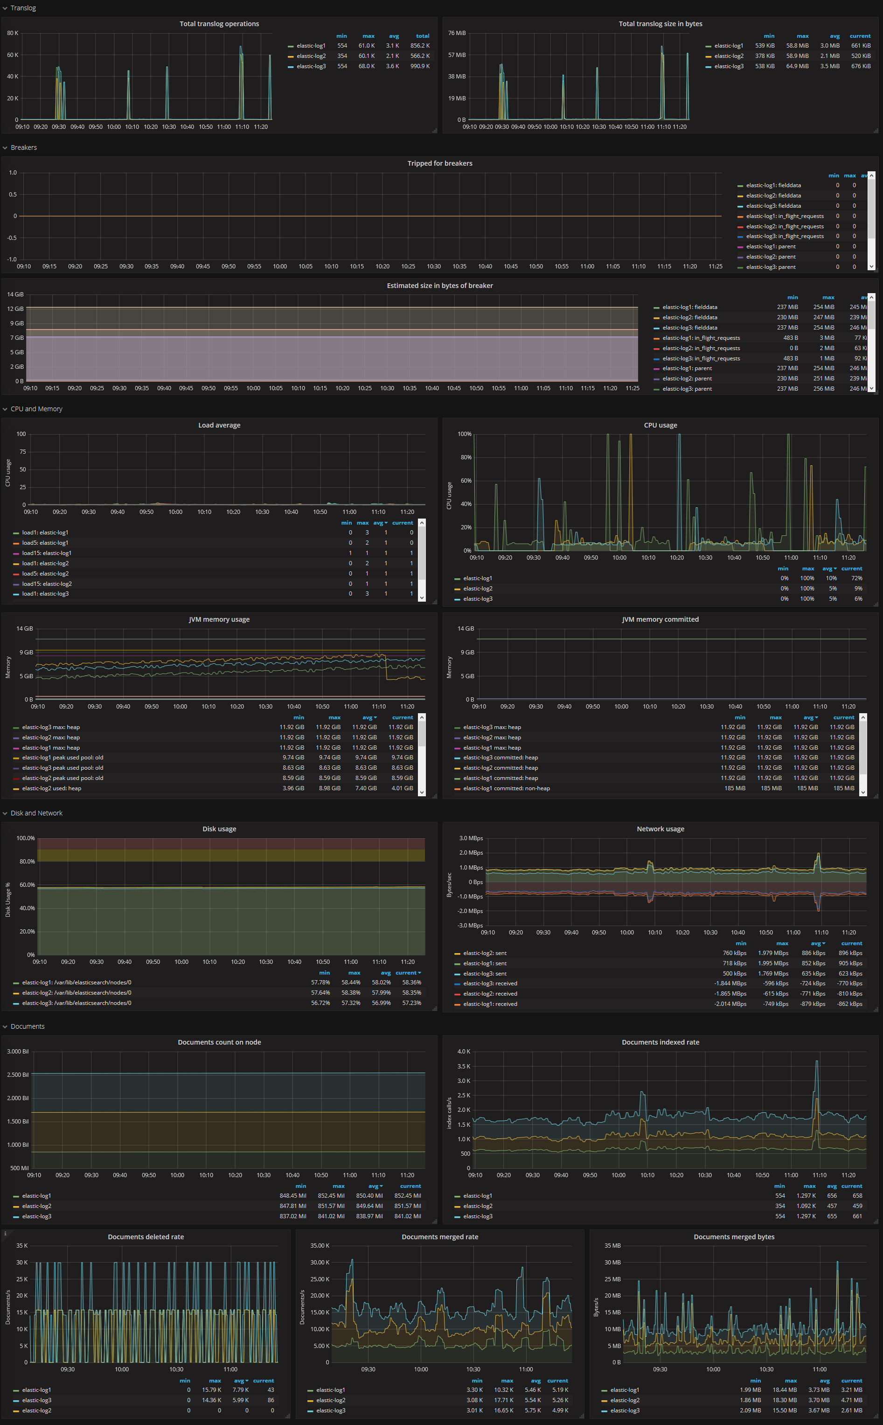
Task: Click color swatch of elastic-log2: sent series
Action: click(457, 954)
